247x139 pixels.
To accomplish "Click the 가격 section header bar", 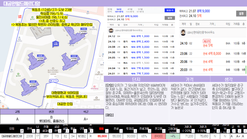I will pyautogui.click(x=189, y=79).
